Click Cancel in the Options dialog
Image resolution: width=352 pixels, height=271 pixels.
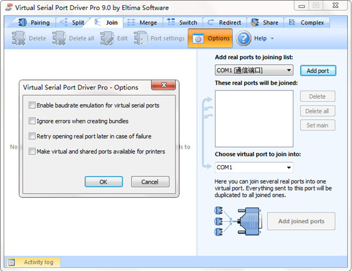150,182
